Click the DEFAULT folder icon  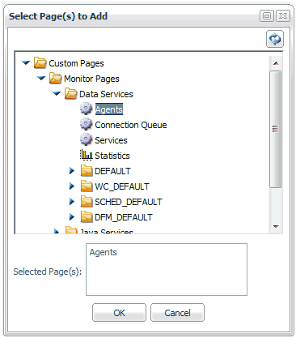click(87, 171)
